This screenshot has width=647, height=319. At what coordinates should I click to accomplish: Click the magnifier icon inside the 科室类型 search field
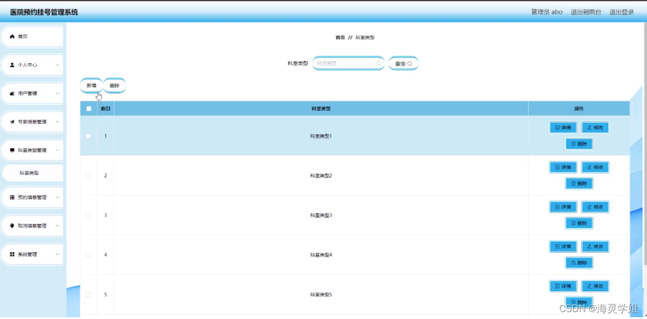[x=379, y=63]
